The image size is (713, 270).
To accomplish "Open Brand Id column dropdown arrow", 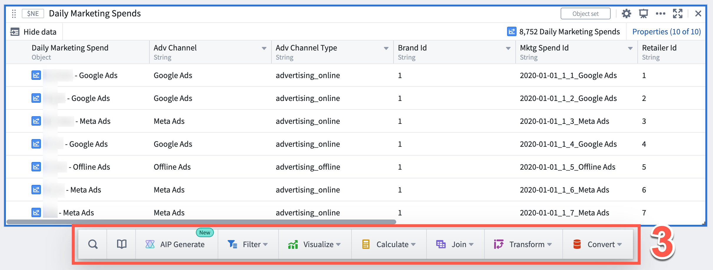I will click(508, 48).
